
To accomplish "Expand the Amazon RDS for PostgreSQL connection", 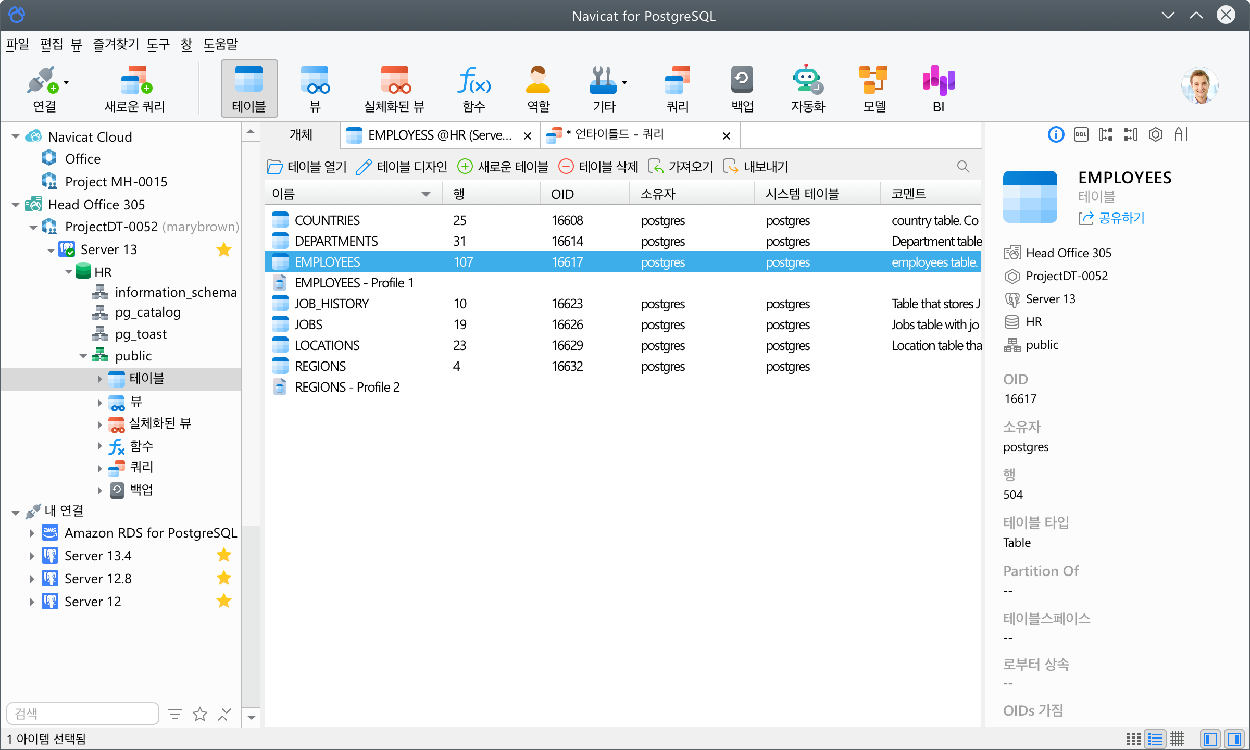I will pyautogui.click(x=32, y=533).
